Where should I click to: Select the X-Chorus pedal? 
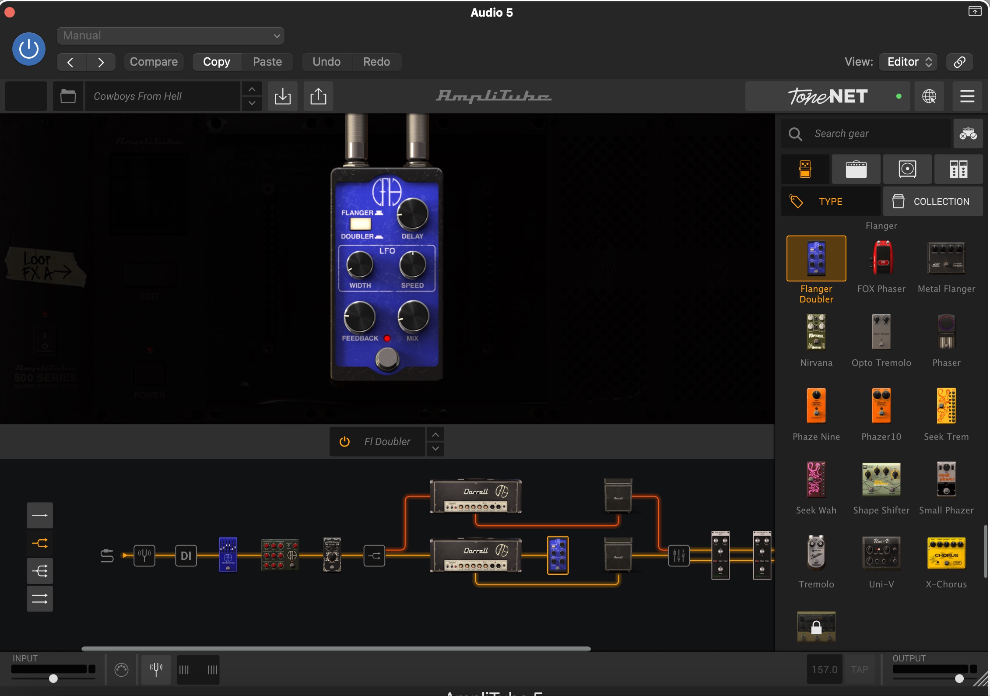pyautogui.click(x=946, y=553)
